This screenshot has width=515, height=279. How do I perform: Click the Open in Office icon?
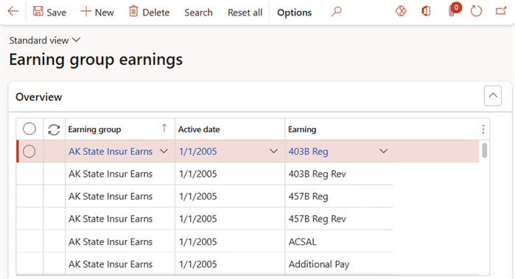426,12
